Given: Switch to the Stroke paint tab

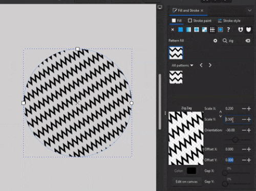Looking at the screenshot, I should 200,20.
